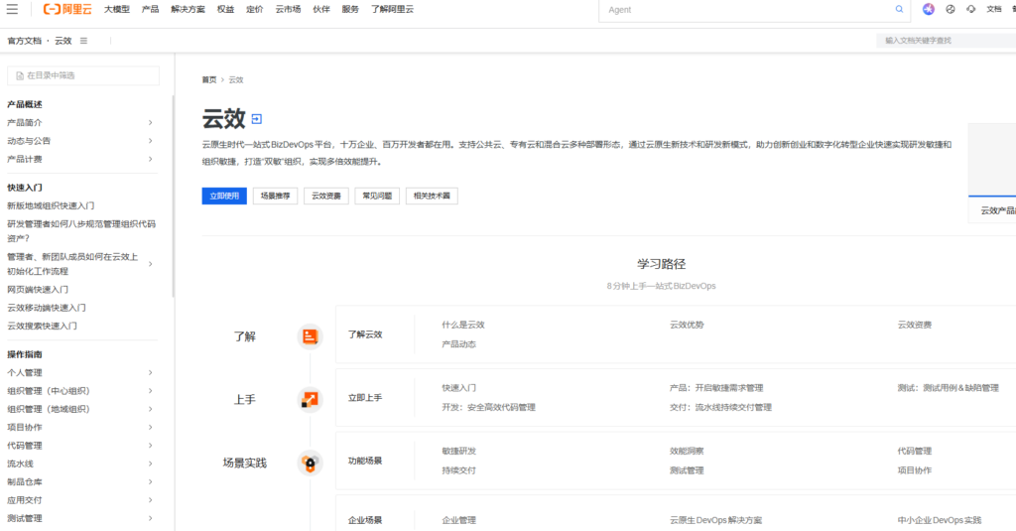Click the 上手 stage arrow icon
This screenshot has width=1016, height=531.
pos(310,399)
